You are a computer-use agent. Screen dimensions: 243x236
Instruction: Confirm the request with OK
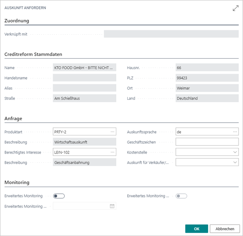click(x=196, y=228)
